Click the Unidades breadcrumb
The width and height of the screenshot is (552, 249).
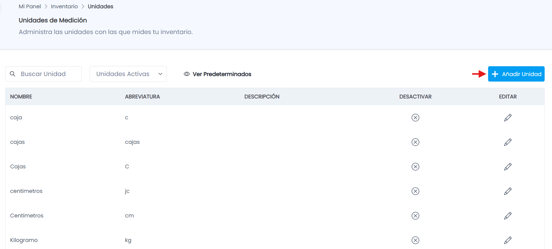100,6
